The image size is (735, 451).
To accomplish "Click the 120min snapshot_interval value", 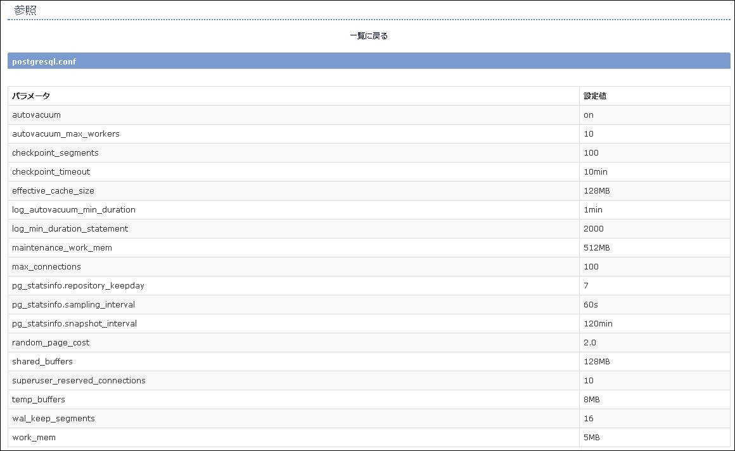I will (x=598, y=324).
